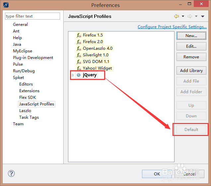
Task: Open the help question mark icon
Action: point(11,173)
